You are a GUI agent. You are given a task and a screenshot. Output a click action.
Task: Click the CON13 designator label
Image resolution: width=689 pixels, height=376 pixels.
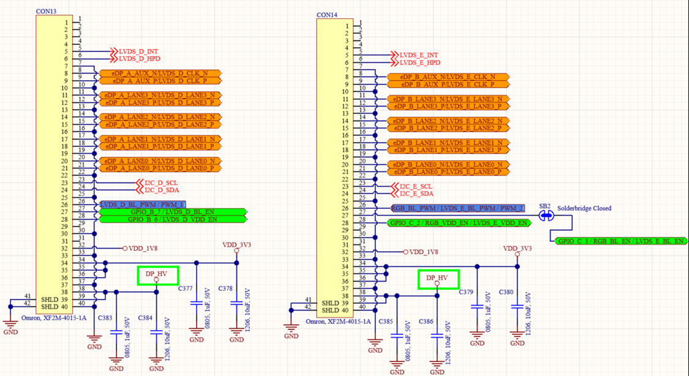(x=46, y=12)
